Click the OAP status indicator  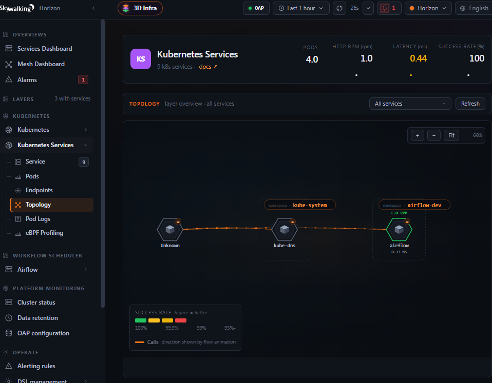click(256, 8)
